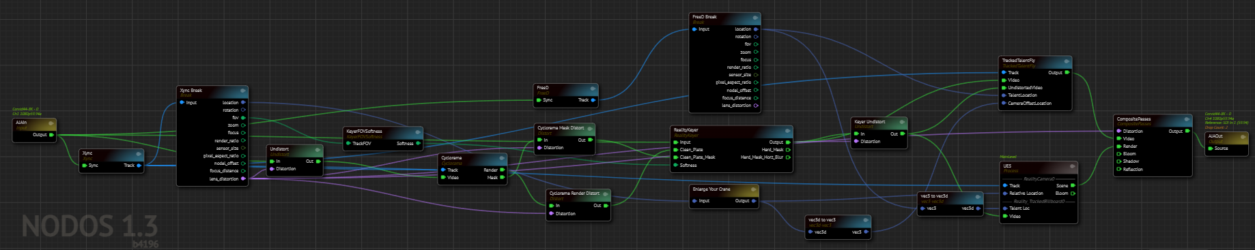The width and height of the screenshot is (1255, 250).
Task: Click the FreeD Break lens_distortion pin
Action: click(756, 106)
